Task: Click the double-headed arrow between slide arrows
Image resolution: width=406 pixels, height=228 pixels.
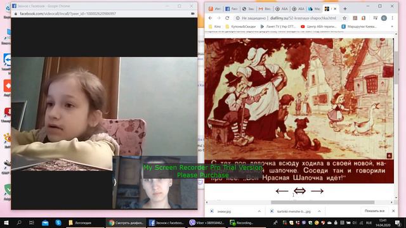Action: [300, 191]
